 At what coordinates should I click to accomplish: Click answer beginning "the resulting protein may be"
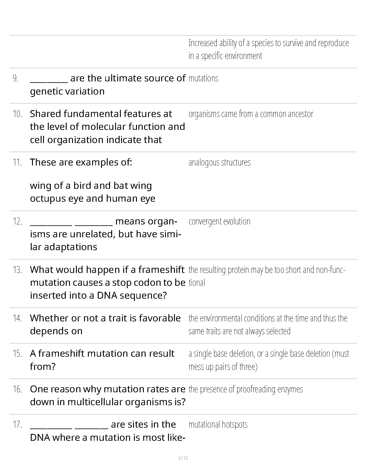(267, 276)
